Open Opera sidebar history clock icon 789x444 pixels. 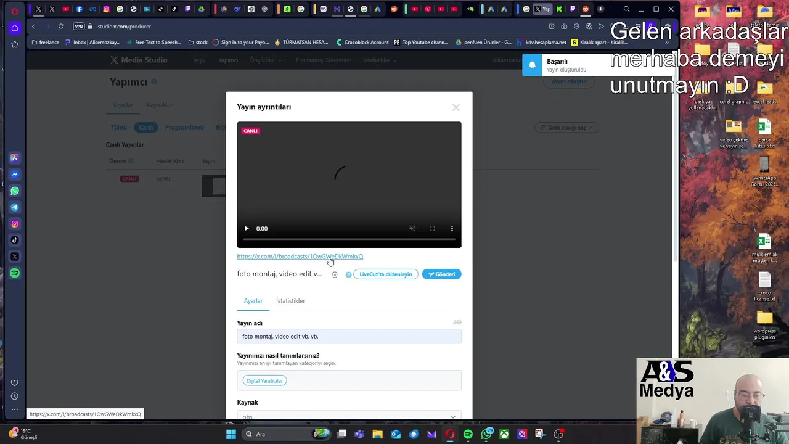point(15,397)
